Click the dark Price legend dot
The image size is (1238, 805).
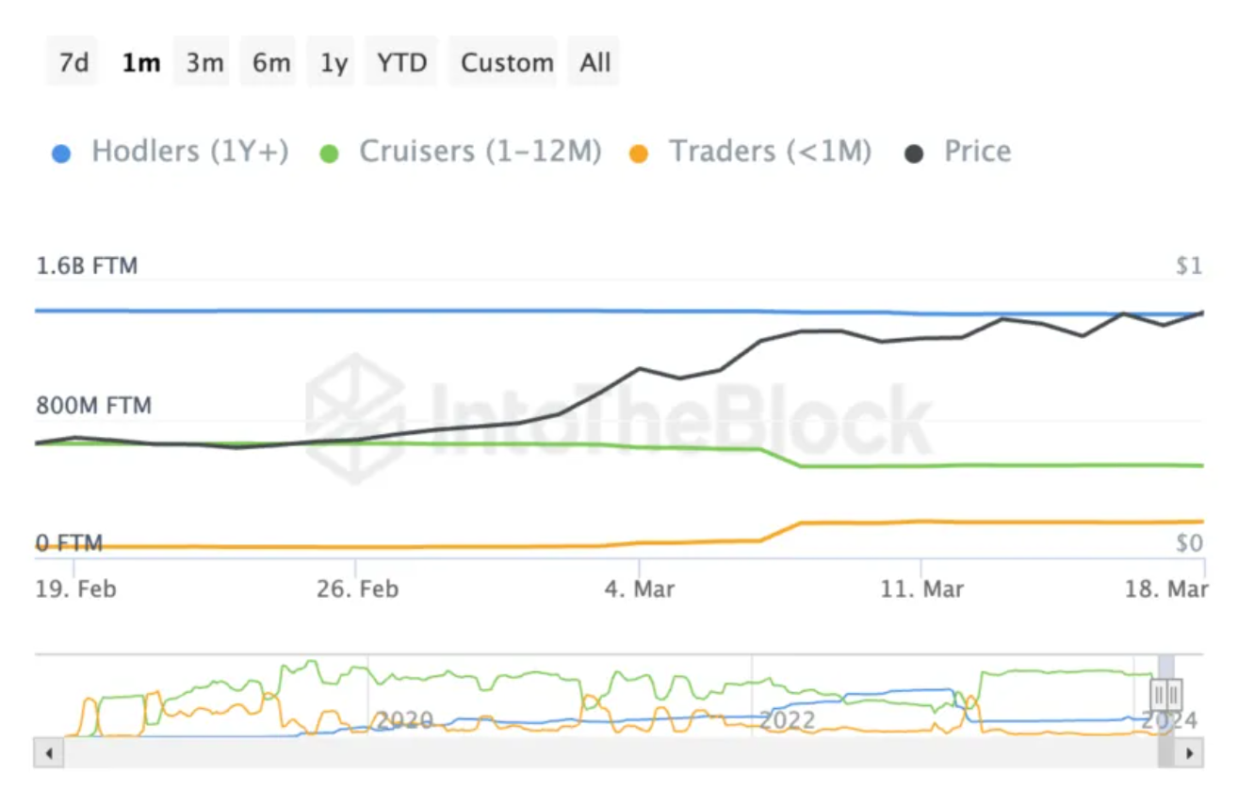pyautogui.click(x=914, y=153)
